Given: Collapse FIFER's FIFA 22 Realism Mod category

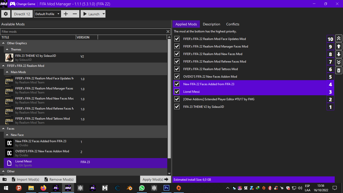Looking at the screenshot, I should [4, 66].
